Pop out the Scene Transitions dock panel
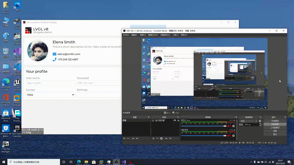 coord(260,117)
